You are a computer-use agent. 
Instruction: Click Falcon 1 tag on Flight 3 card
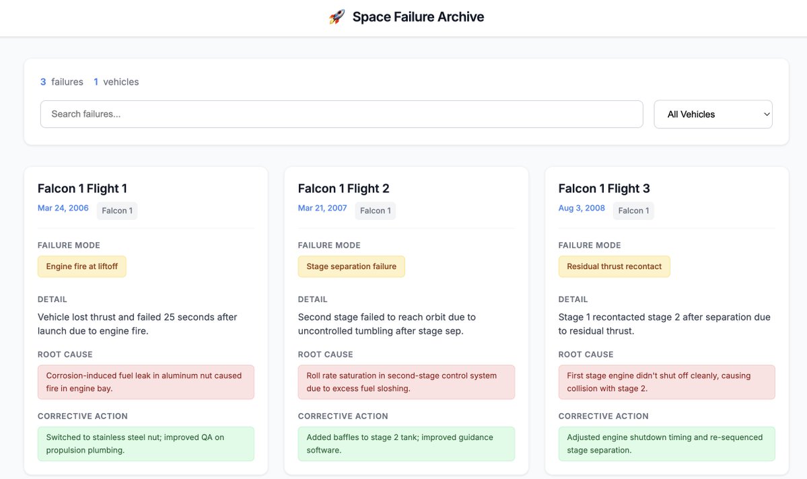click(633, 211)
